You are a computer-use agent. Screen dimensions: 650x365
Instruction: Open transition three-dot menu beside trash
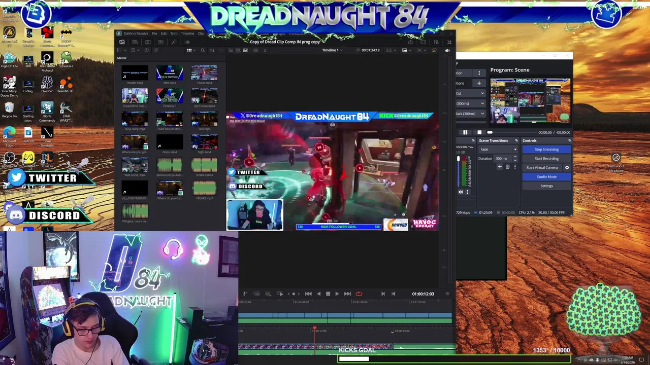515,167
